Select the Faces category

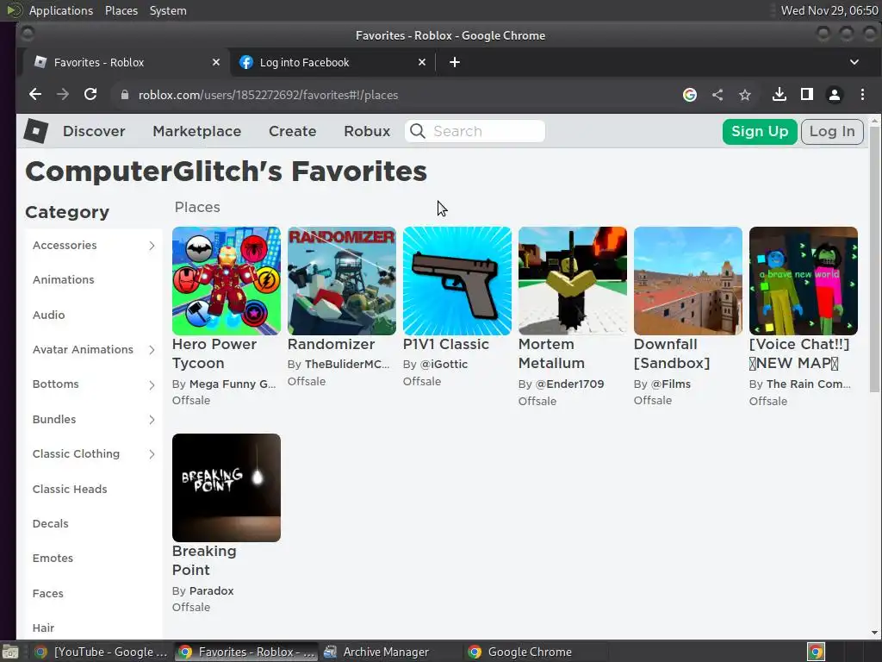click(x=48, y=593)
